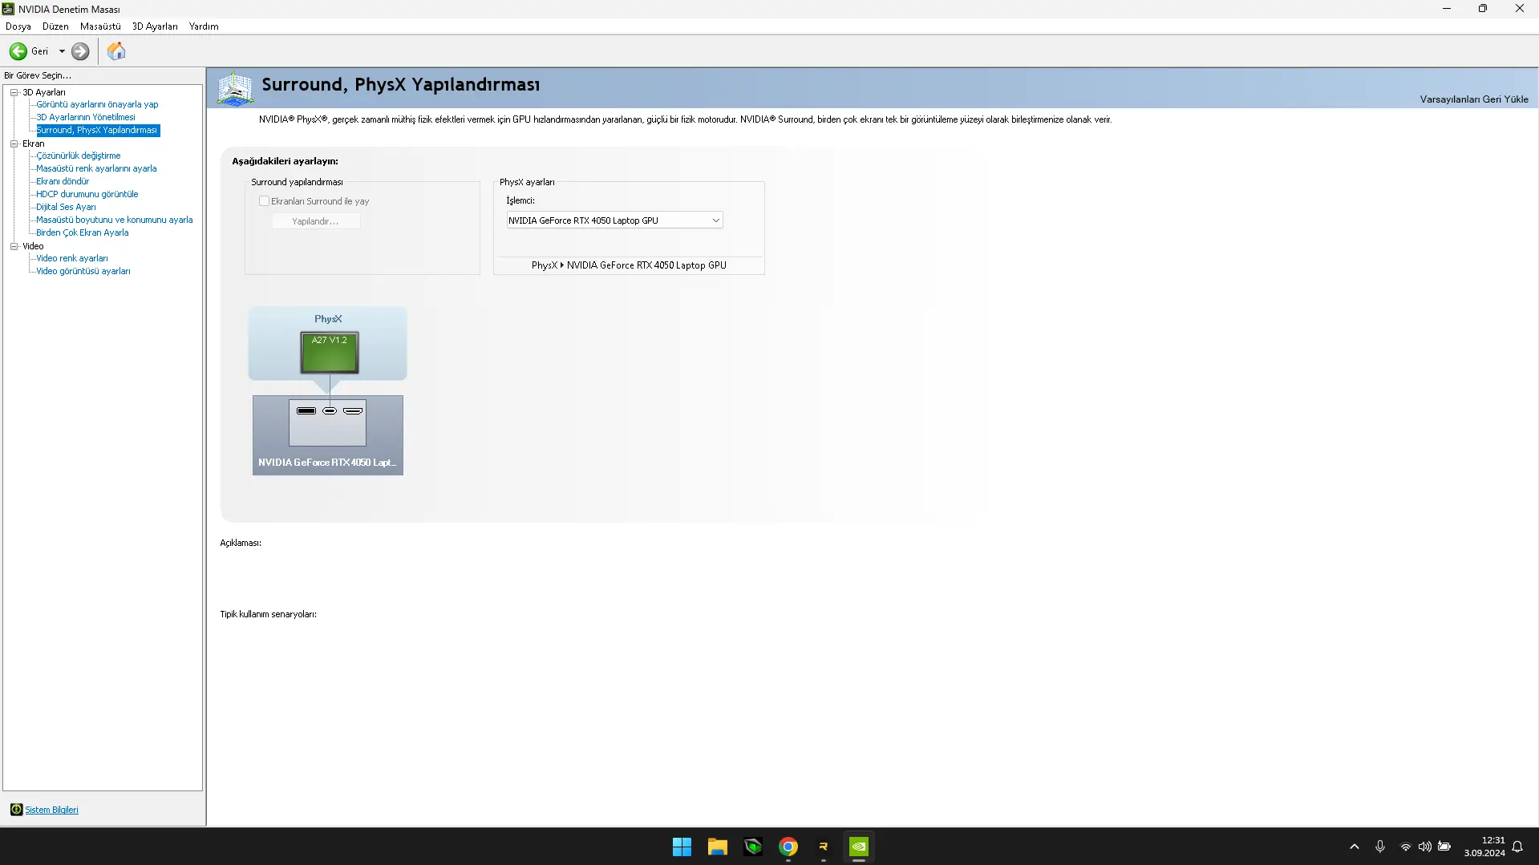
Task: Select Video renk ayarları
Action: (72, 258)
